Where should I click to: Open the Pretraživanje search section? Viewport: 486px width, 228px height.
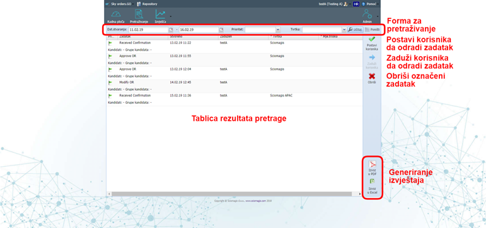click(x=139, y=17)
